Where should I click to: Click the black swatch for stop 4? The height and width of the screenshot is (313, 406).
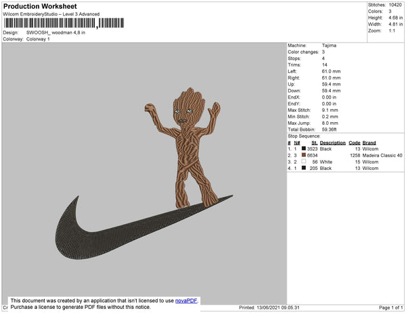tap(304, 168)
